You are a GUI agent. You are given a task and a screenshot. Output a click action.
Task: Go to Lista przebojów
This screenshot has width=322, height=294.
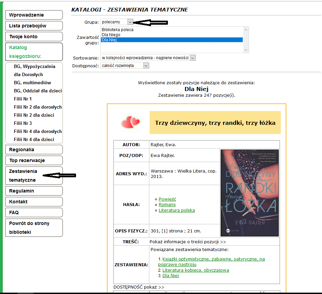tap(34, 26)
